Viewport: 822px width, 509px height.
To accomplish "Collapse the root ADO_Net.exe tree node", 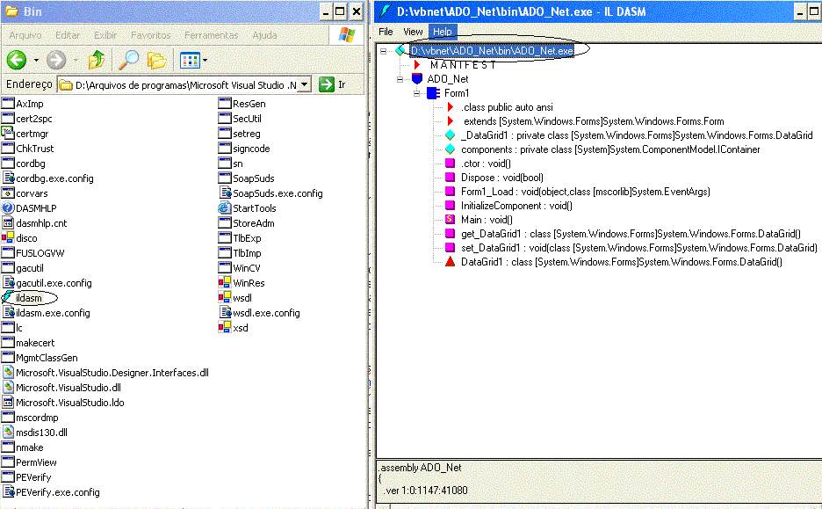I will [x=383, y=51].
